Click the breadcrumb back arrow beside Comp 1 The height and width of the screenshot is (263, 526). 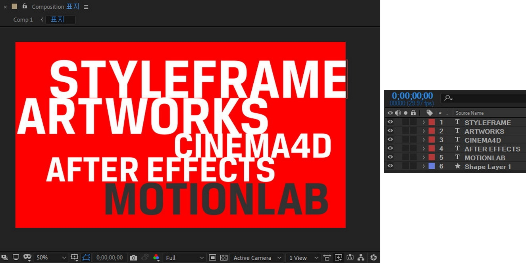(x=42, y=19)
